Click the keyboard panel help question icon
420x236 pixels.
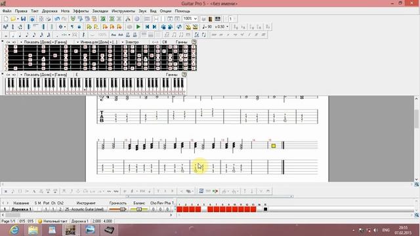(x=184, y=75)
